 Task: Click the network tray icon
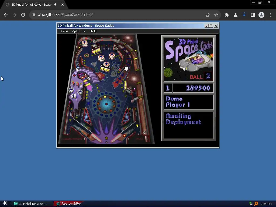click(251, 204)
